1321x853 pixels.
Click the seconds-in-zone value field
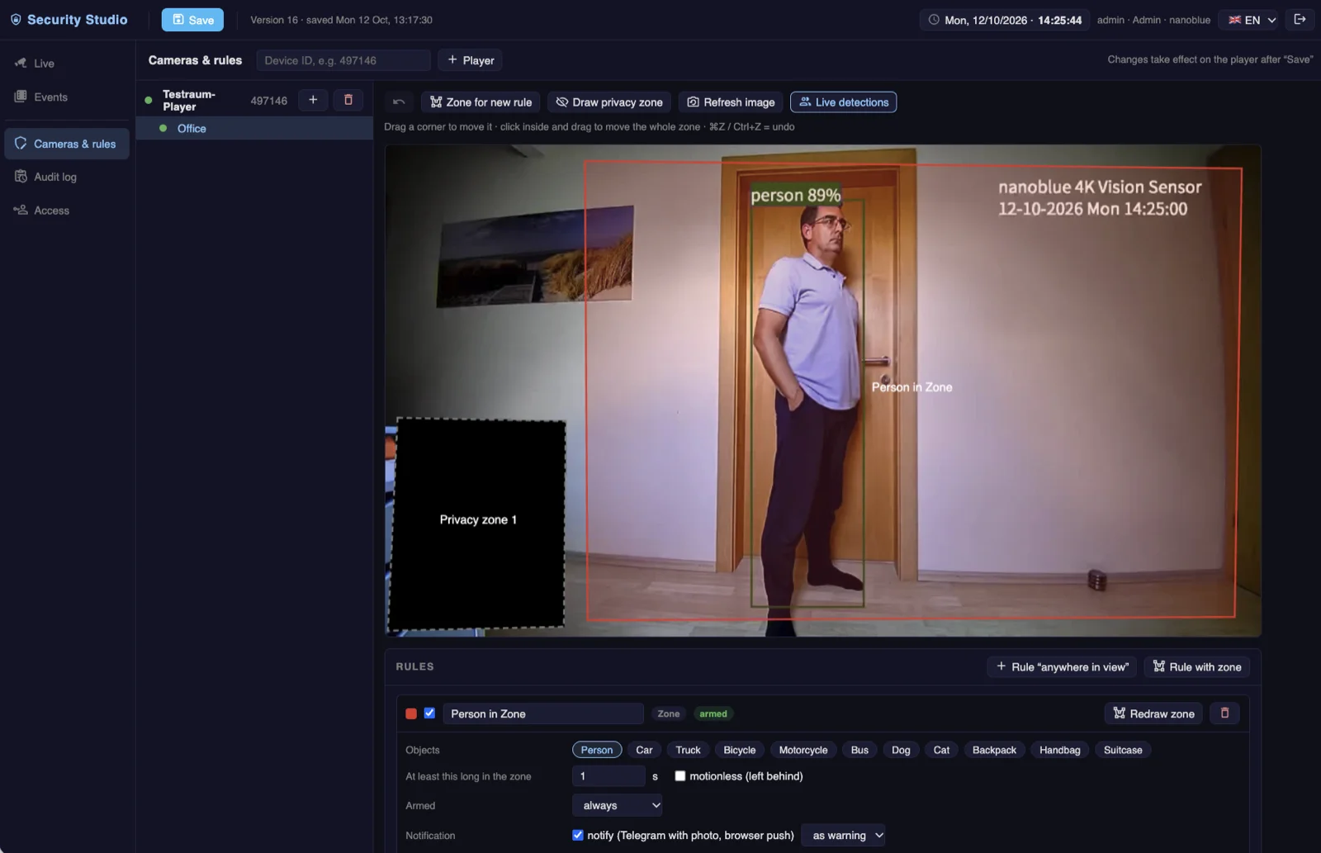608,775
